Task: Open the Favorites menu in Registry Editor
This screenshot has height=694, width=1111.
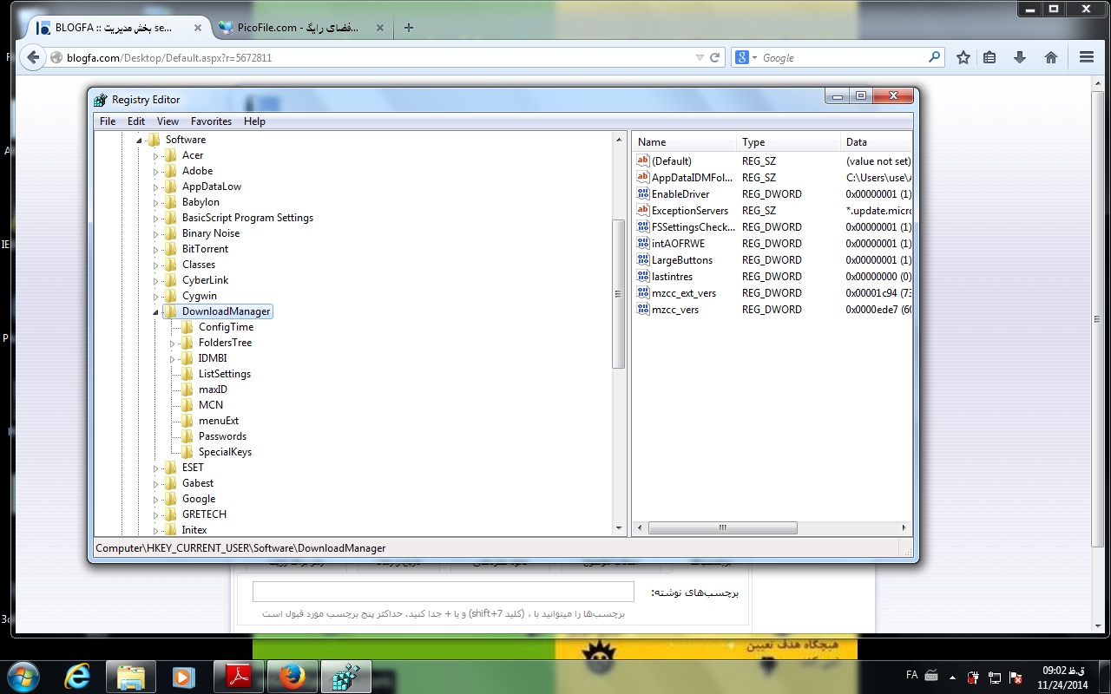Action: [211, 121]
